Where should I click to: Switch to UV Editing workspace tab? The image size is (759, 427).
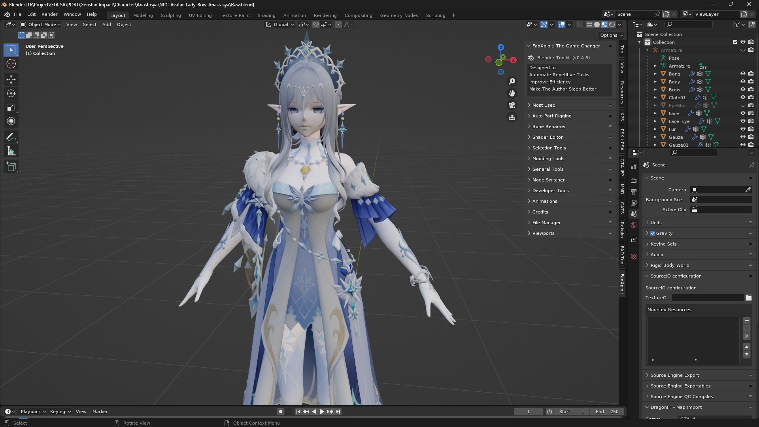[200, 15]
